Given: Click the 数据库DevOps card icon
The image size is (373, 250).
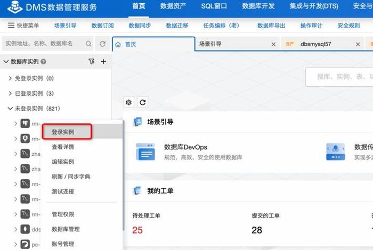Looking at the screenshot, I should coord(145,152).
